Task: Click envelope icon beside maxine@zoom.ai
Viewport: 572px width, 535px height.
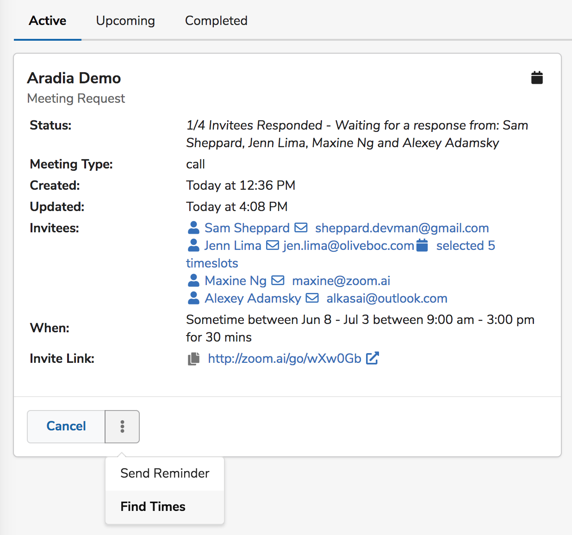Action: click(278, 280)
